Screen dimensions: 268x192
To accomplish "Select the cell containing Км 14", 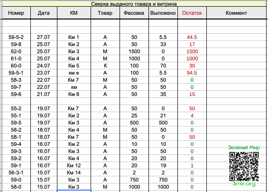I will tap(74, 173).
